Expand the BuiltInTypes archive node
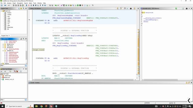The height and width of the screenshot is (108, 193). tap(1, 76)
